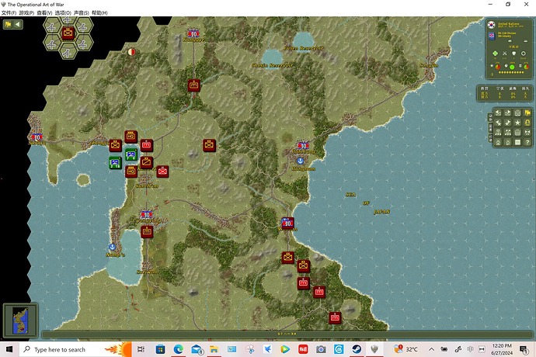Select the lone red infantry unit west of Hamhung
This screenshot has width=536, height=357.
209,145
